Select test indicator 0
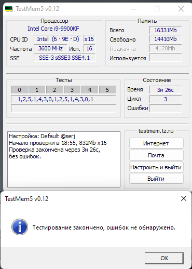The height and width of the screenshot is (269, 192). 20,90
